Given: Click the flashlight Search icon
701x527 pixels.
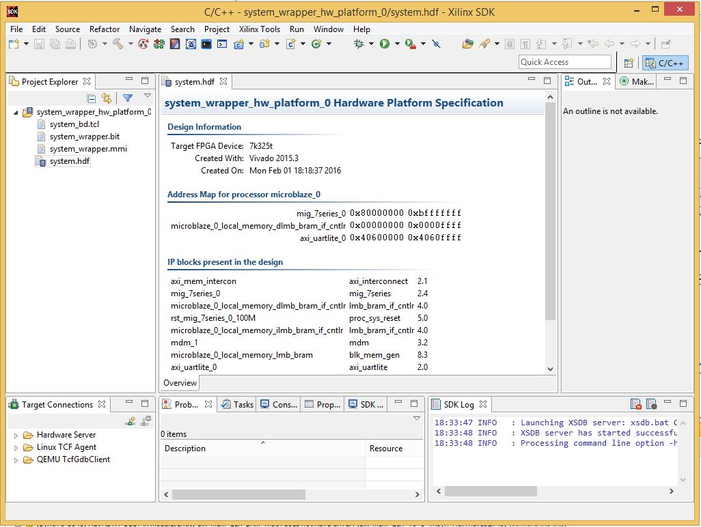Looking at the screenshot, I should (x=484, y=44).
